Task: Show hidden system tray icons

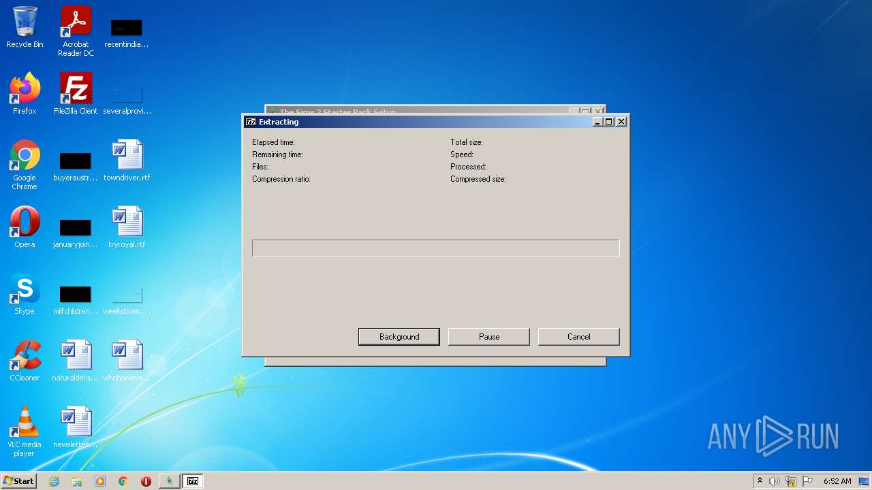Action: [x=760, y=481]
